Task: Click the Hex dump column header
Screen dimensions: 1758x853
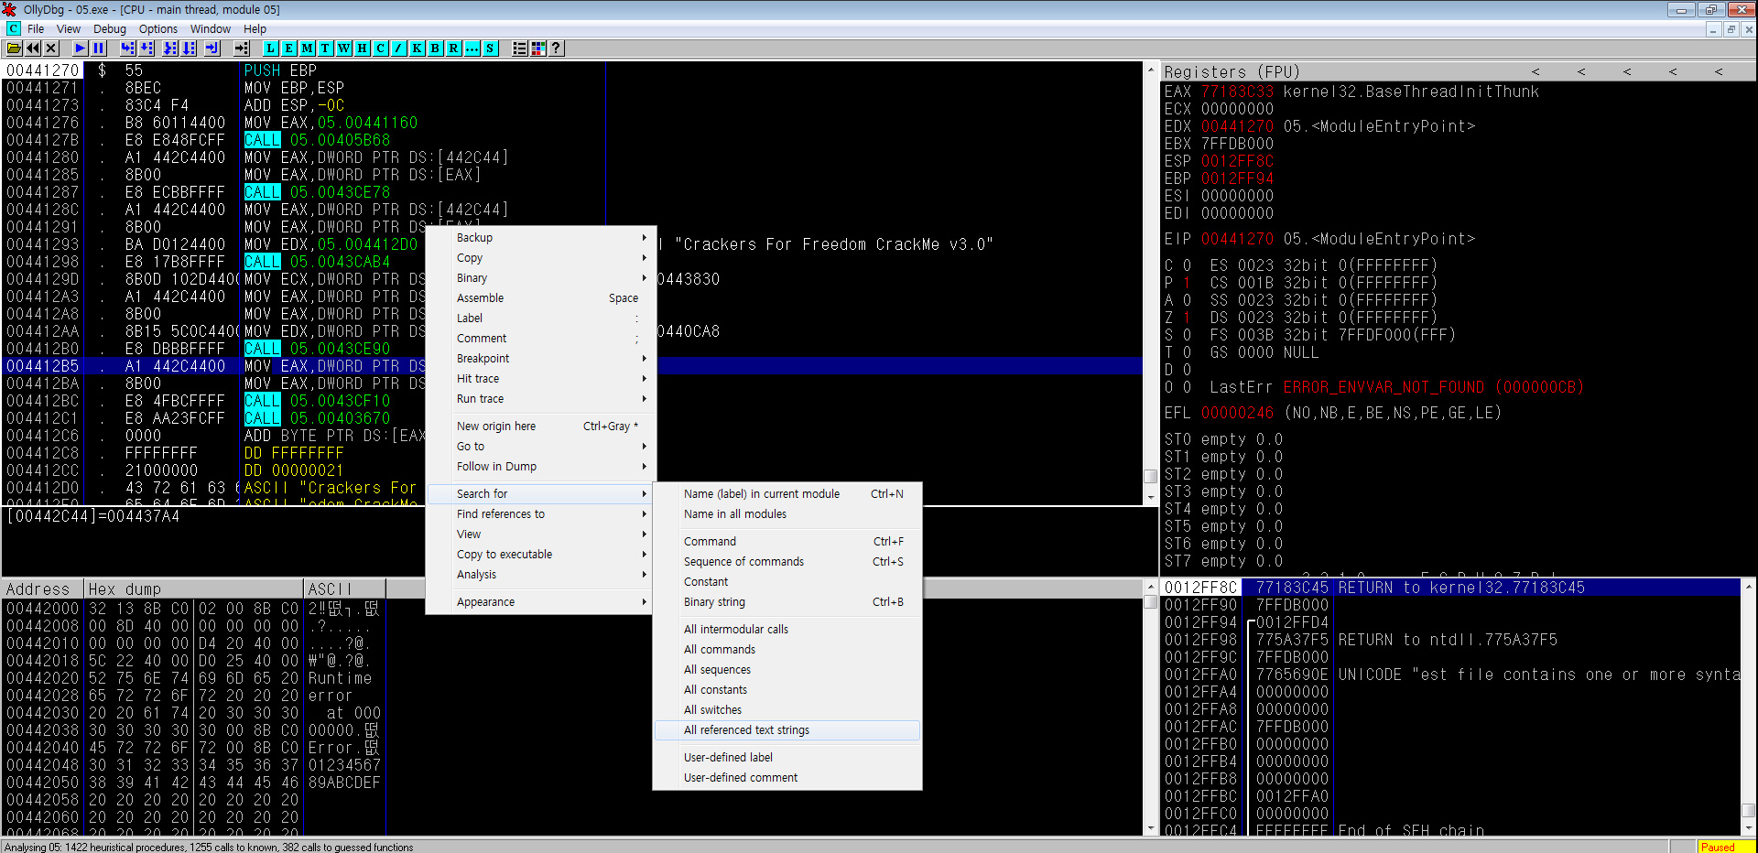Action: (x=193, y=588)
